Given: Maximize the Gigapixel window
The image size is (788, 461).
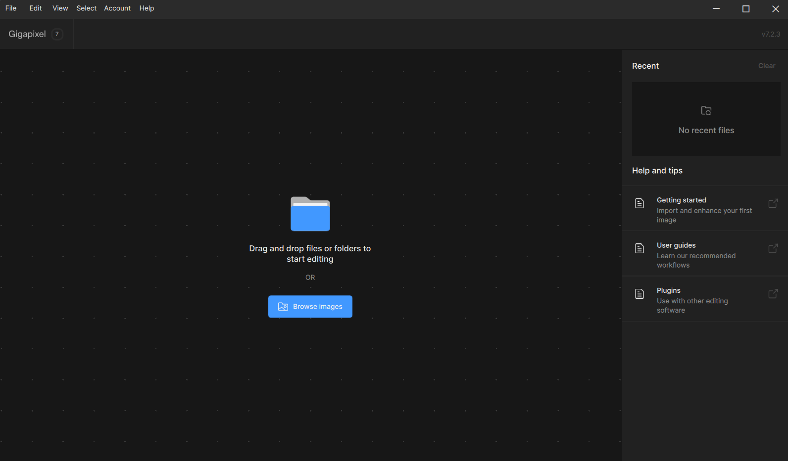Looking at the screenshot, I should 746,9.
